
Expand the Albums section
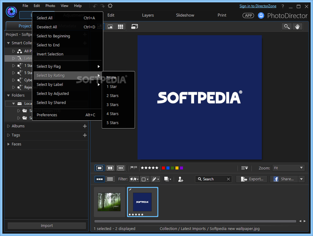[x=8, y=126]
